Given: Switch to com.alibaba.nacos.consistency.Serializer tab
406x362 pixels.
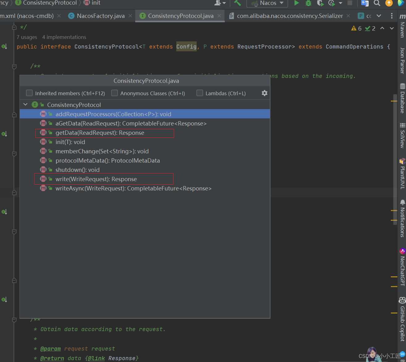Looking at the screenshot, I should [290, 16].
